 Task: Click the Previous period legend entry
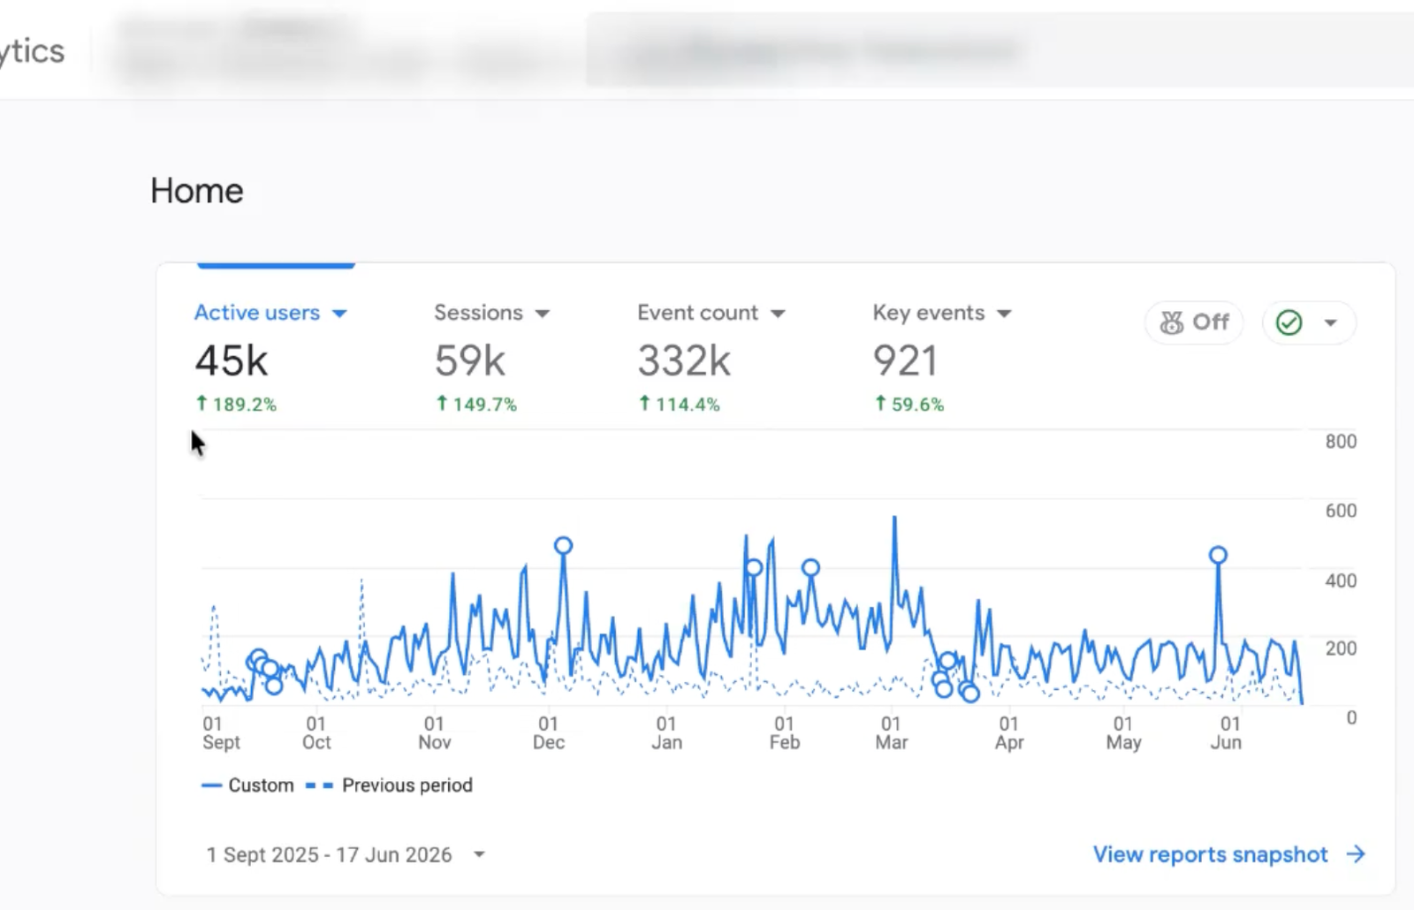point(389,785)
